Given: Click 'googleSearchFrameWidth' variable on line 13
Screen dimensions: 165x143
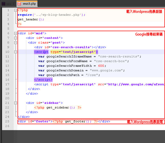Looking at the screenshot, I should point(69,66).
